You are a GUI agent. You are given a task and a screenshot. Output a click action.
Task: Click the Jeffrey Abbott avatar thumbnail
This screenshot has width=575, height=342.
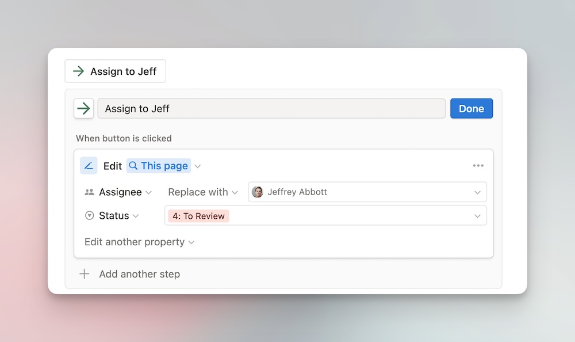(258, 192)
